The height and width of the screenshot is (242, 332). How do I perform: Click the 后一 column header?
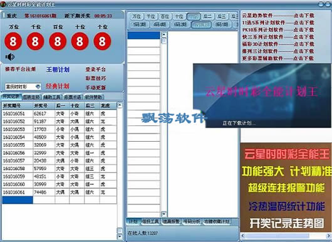(62, 105)
